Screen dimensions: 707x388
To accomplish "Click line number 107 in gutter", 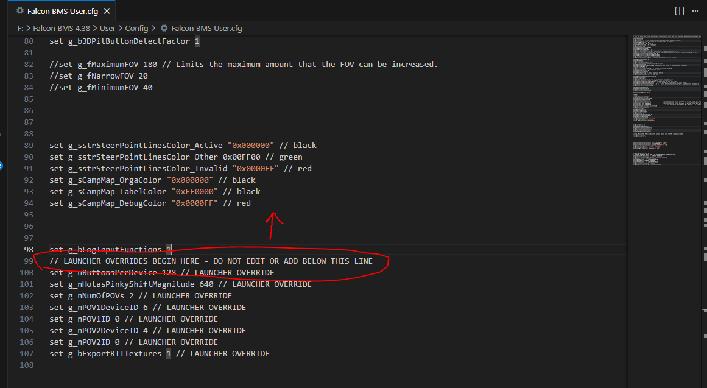I will coord(26,354).
